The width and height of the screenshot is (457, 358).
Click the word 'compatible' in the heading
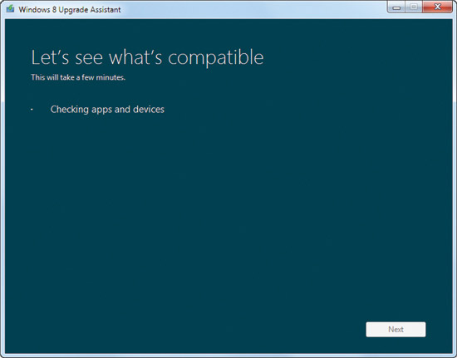click(216, 57)
